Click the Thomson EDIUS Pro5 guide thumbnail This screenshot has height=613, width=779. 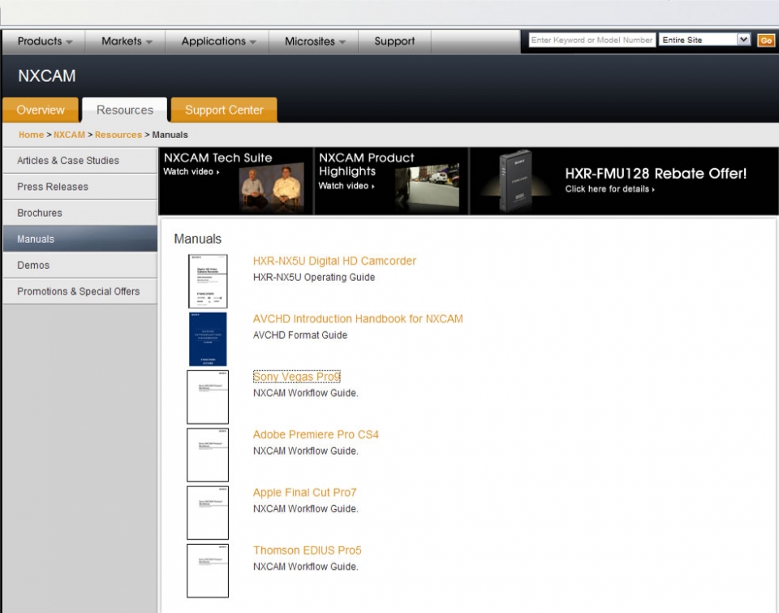(x=208, y=570)
